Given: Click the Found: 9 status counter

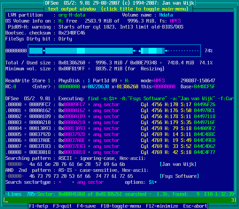Looking at the screenshot, I should [x=186, y=194].
